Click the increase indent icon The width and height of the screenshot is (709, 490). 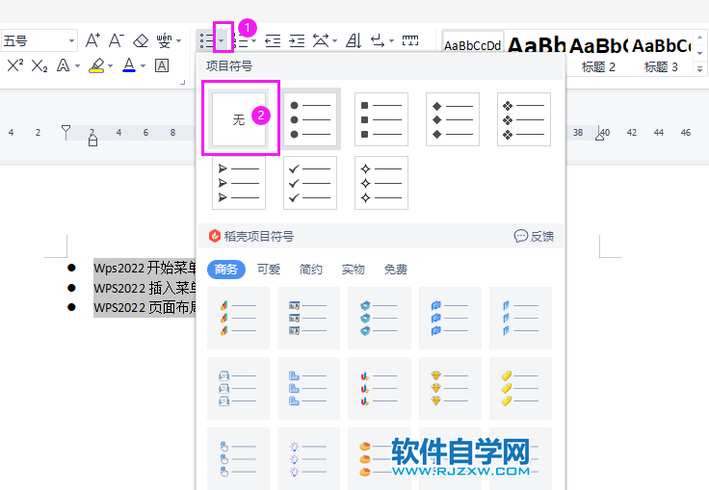click(x=297, y=40)
